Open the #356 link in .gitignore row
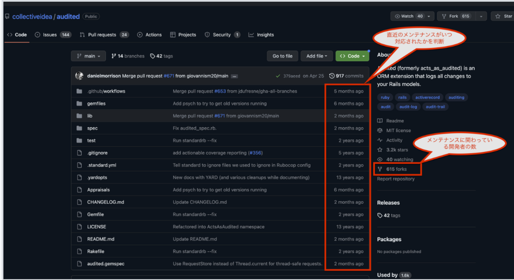 point(256,153)
